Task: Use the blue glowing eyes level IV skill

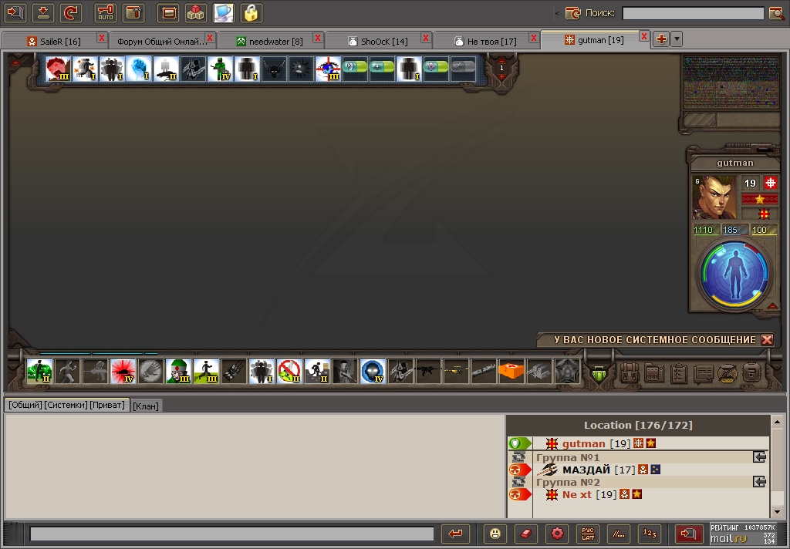Action: (x=373, y=371)
